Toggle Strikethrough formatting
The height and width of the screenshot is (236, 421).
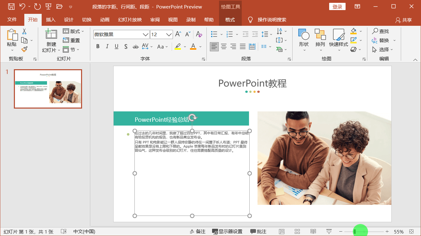(135, 47)
